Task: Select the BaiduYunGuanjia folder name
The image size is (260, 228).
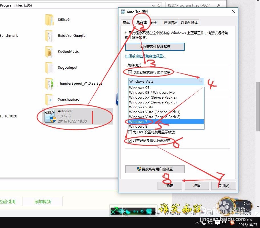Action: [x=72, y=36]
